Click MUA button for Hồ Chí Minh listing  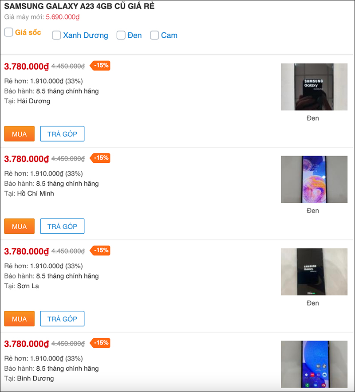pyautogui.click(x=19, y=226)
